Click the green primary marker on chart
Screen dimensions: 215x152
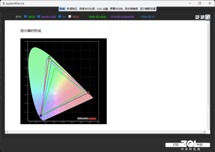pyautogui.click(x=49, y=58)
